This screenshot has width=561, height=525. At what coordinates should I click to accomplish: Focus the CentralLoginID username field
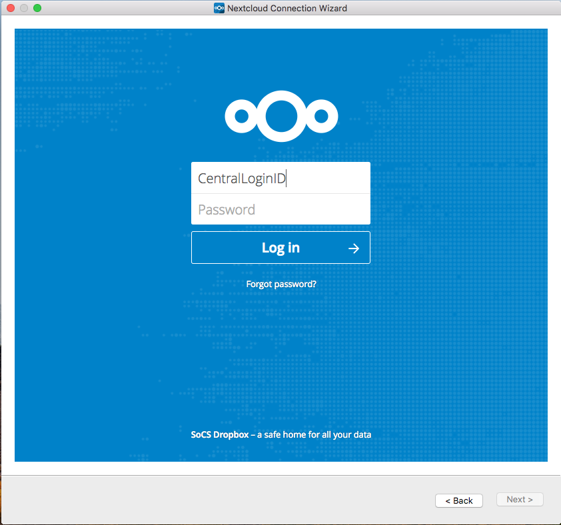[280, 177]
